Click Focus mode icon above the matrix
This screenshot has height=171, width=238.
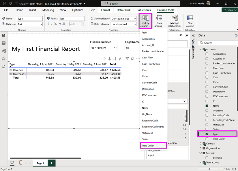pos(133,59)
